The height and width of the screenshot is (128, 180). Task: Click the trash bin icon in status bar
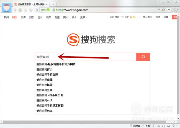[x=159, y=126]
